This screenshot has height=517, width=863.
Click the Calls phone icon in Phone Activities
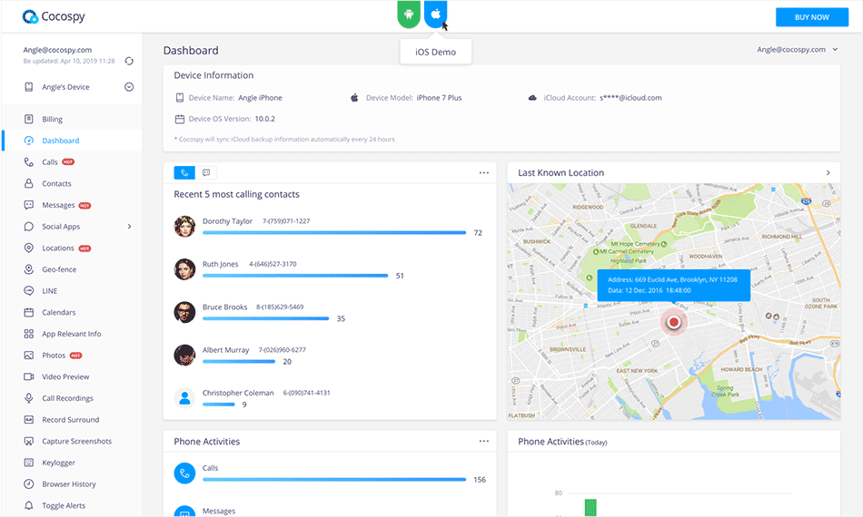184,473
